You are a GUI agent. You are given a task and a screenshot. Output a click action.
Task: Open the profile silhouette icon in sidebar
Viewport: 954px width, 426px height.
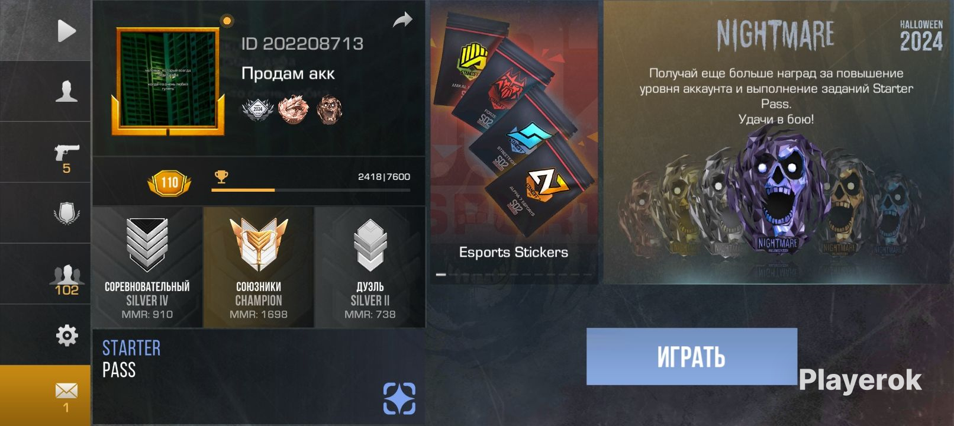point(66,91)
